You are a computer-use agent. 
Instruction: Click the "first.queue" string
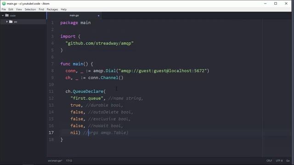point(87,98)
